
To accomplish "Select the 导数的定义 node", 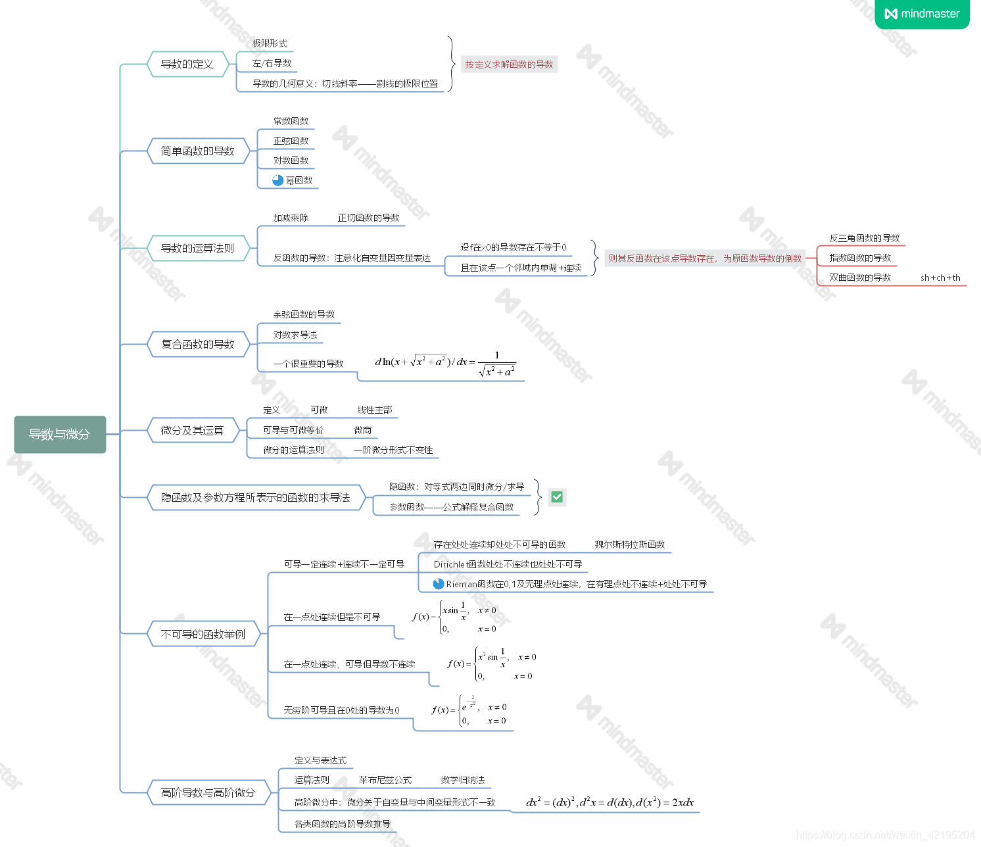I will tap(187, 64).
